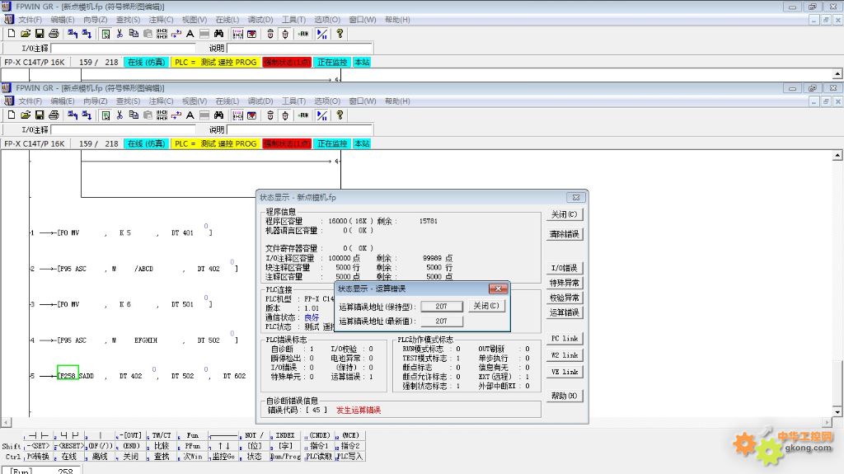Viewport: 844px width, 474px height.
Task: Click Paste icon in lower toolbar
Action: [x=148, y=115]
